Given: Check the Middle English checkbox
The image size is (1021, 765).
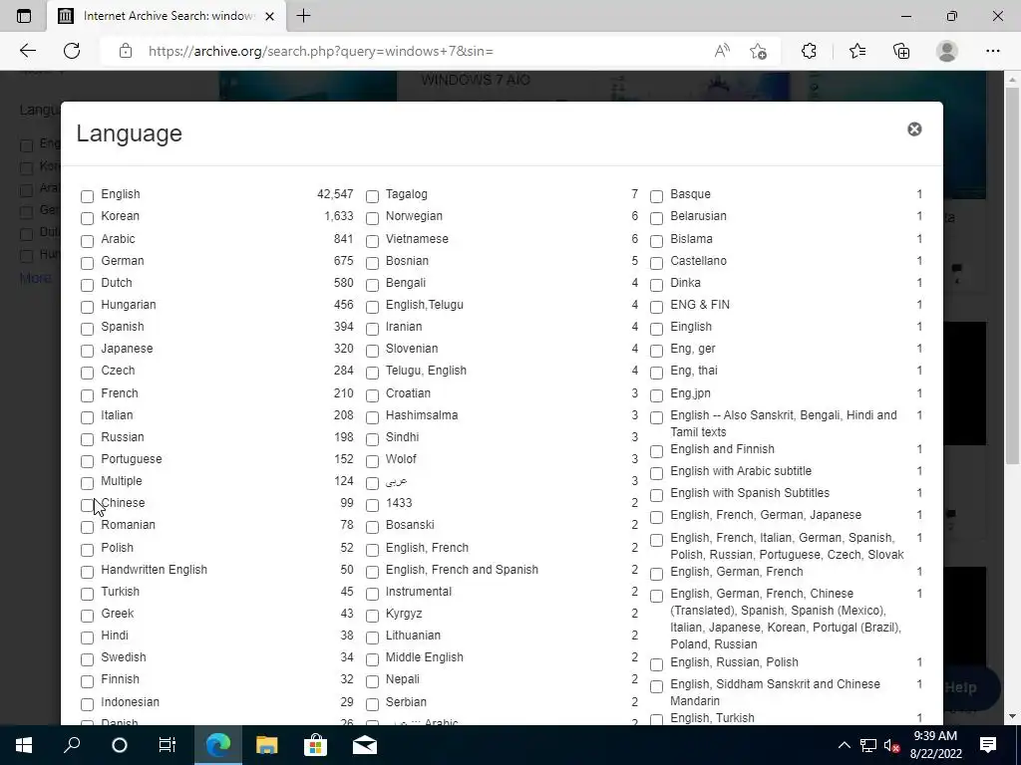Looking at the screenshot, I should coord(372,659).
